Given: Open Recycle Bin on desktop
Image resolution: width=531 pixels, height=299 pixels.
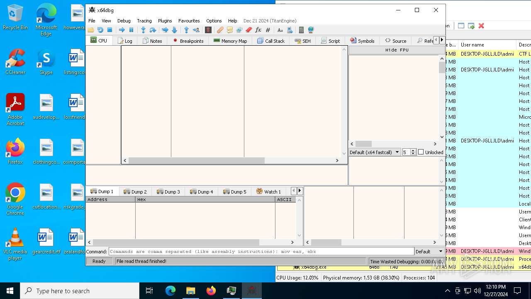Looking at the screenshot, I should point(15,17).
